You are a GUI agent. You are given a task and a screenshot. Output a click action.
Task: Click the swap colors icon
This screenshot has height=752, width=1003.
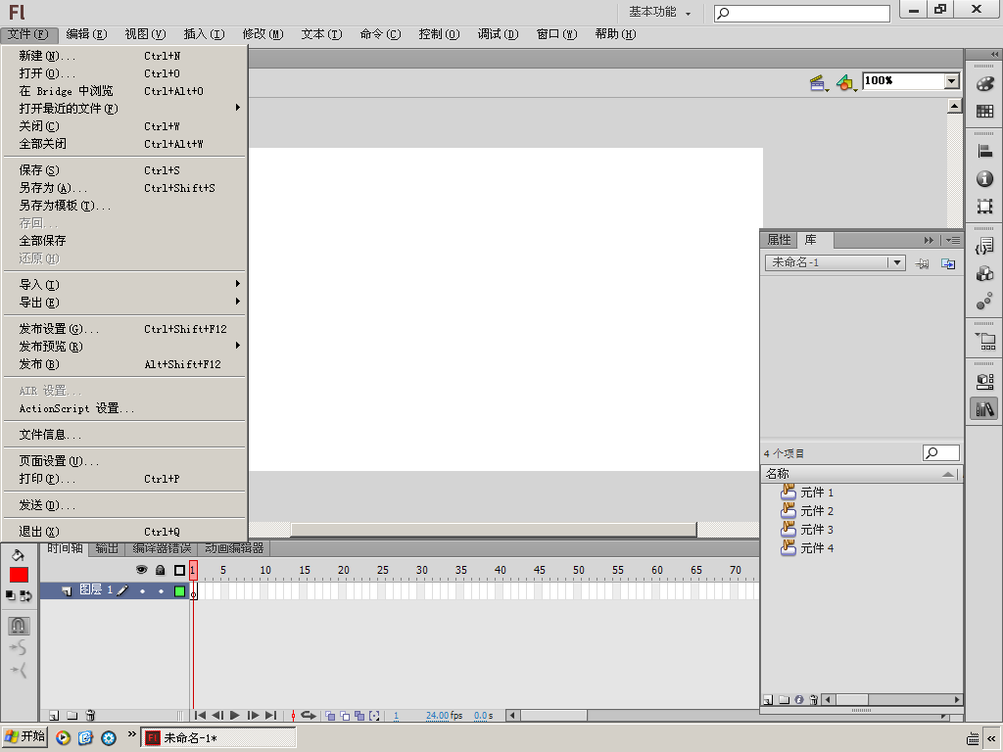(26, 595)
